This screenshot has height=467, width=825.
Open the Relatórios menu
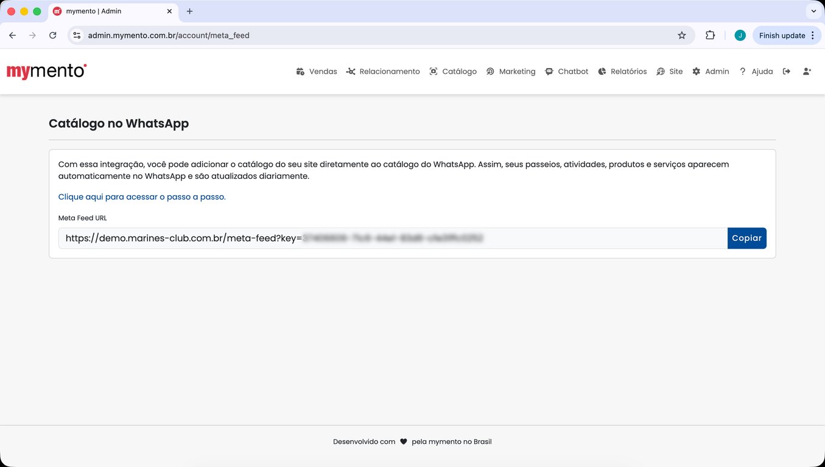622,71
